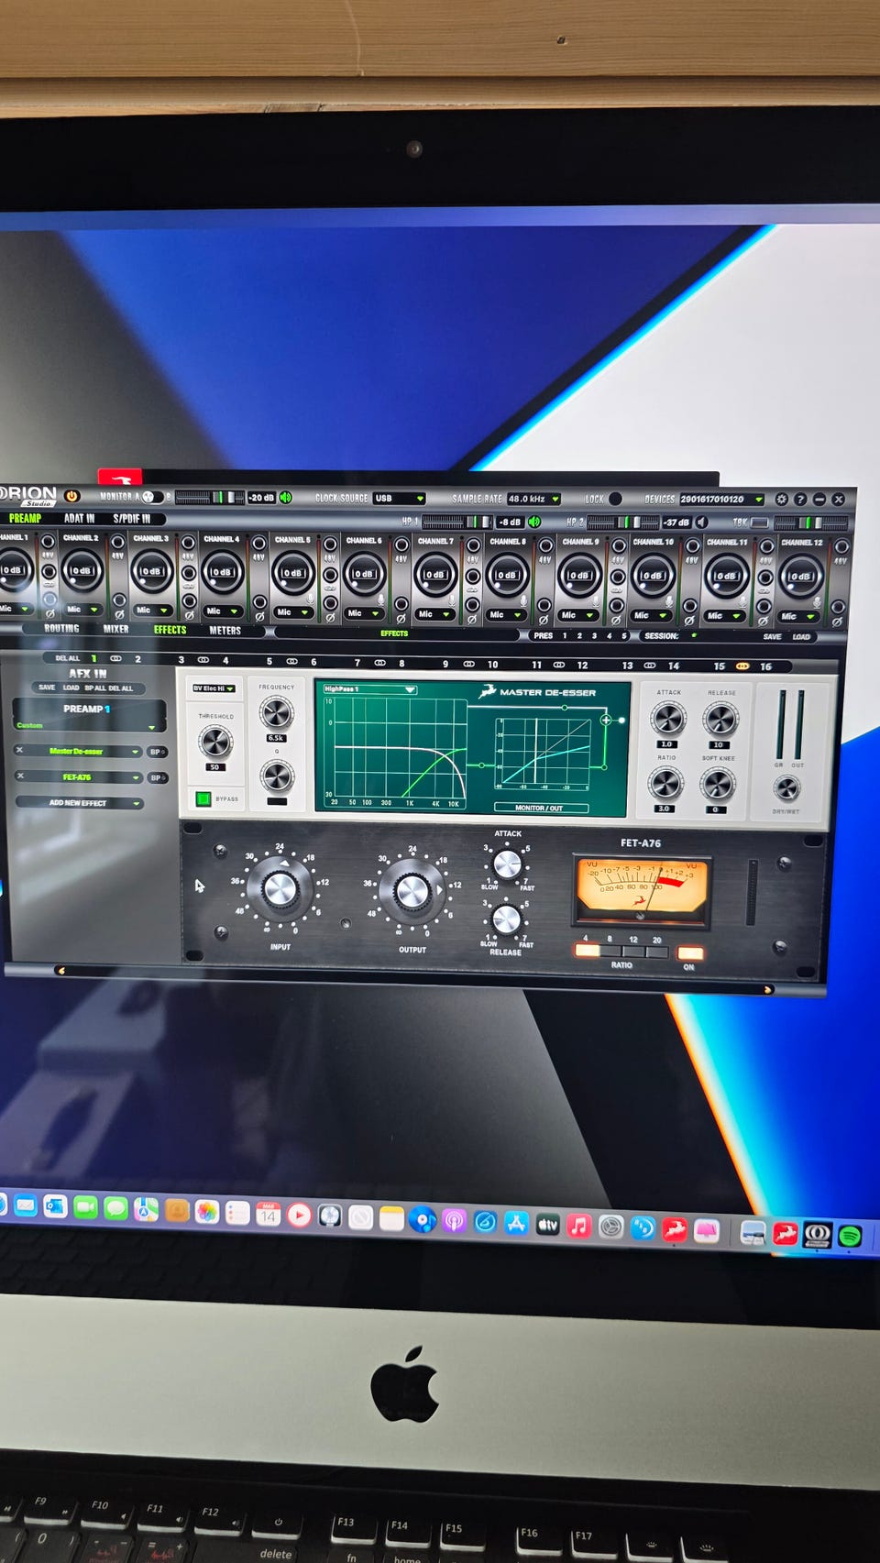Open the Clock Source USB dropdown
The height and width of the screenshot is (1563, 880).
(399, 499)
